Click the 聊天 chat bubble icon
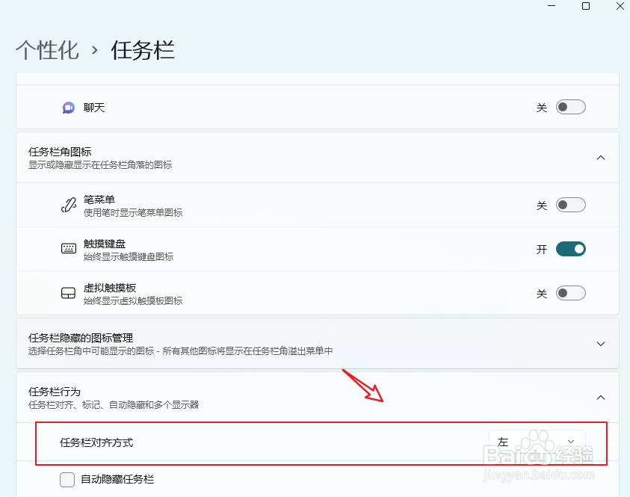630x497 pixels. (x=68, y=107)
